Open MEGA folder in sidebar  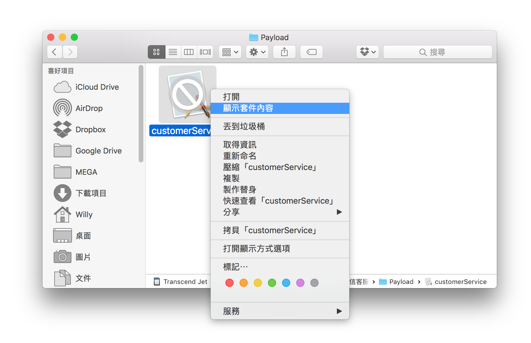click(75, 172)
